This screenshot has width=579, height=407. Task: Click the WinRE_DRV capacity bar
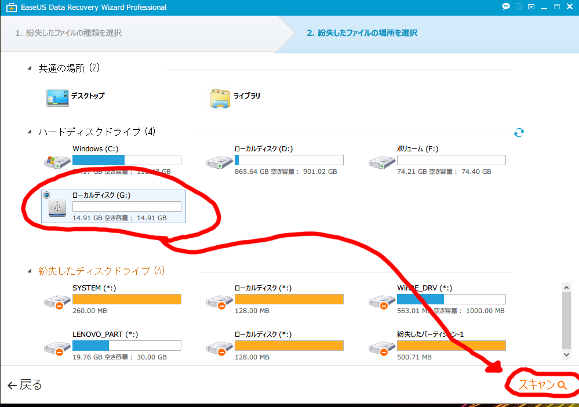(x=451, y=299)
